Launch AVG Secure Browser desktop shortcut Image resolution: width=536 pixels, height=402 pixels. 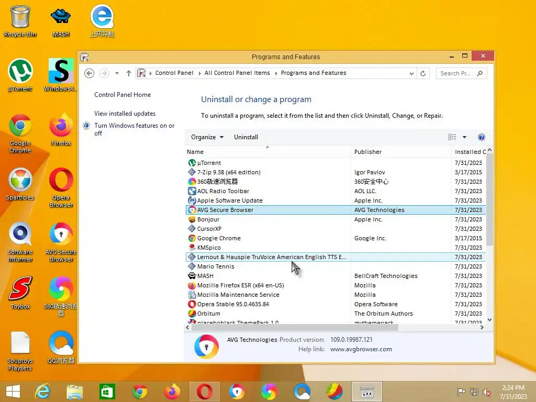[x=61, y=242]
